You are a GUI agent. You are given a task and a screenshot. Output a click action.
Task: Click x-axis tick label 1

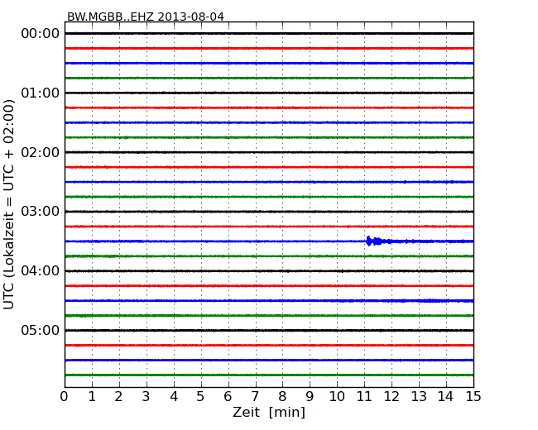point(92,397)
